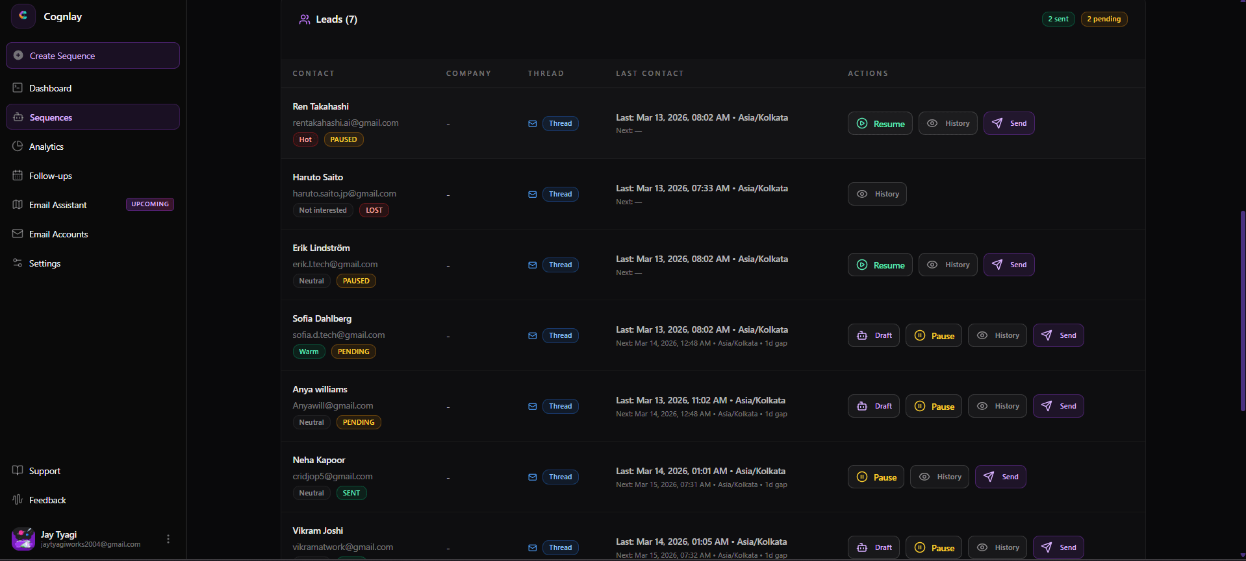This screenshot has width=1246, height=561.
Task: Click the Leads people icon in header
Action: tap(304, 19)
